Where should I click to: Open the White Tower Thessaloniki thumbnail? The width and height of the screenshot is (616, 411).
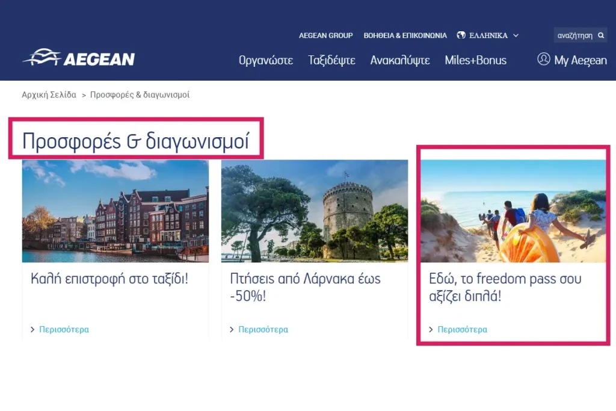click(315, 211)
